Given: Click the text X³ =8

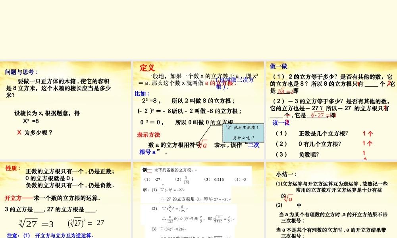Looking at the screenshot, I should pyautogui.click(x=31, y=121).
